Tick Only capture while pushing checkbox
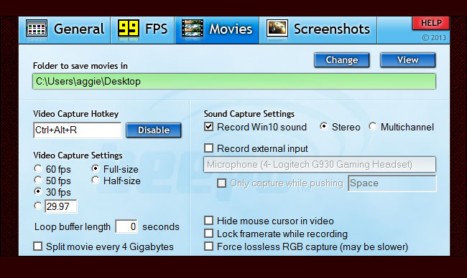The height and width of the screenshot is (278, 467). coord(221,183)
